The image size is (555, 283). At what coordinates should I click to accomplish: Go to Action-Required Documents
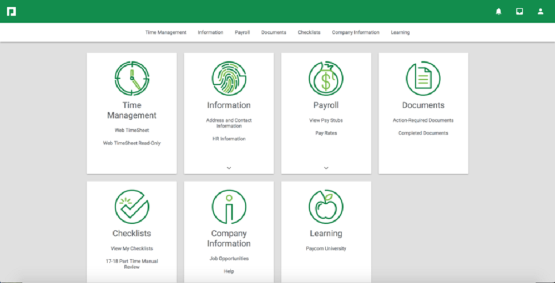pos(423,120)
